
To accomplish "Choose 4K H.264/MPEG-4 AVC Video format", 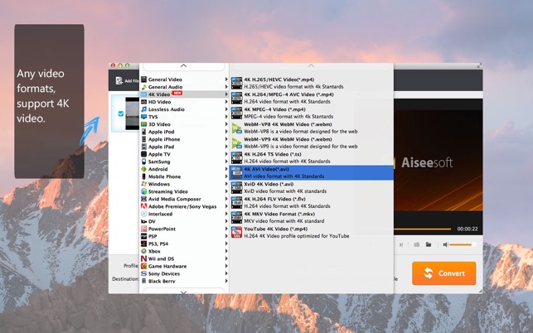I will pos(312,98).
